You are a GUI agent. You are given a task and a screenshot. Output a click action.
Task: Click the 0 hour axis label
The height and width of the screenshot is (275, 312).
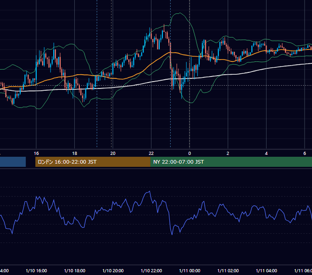pos(189,154)
